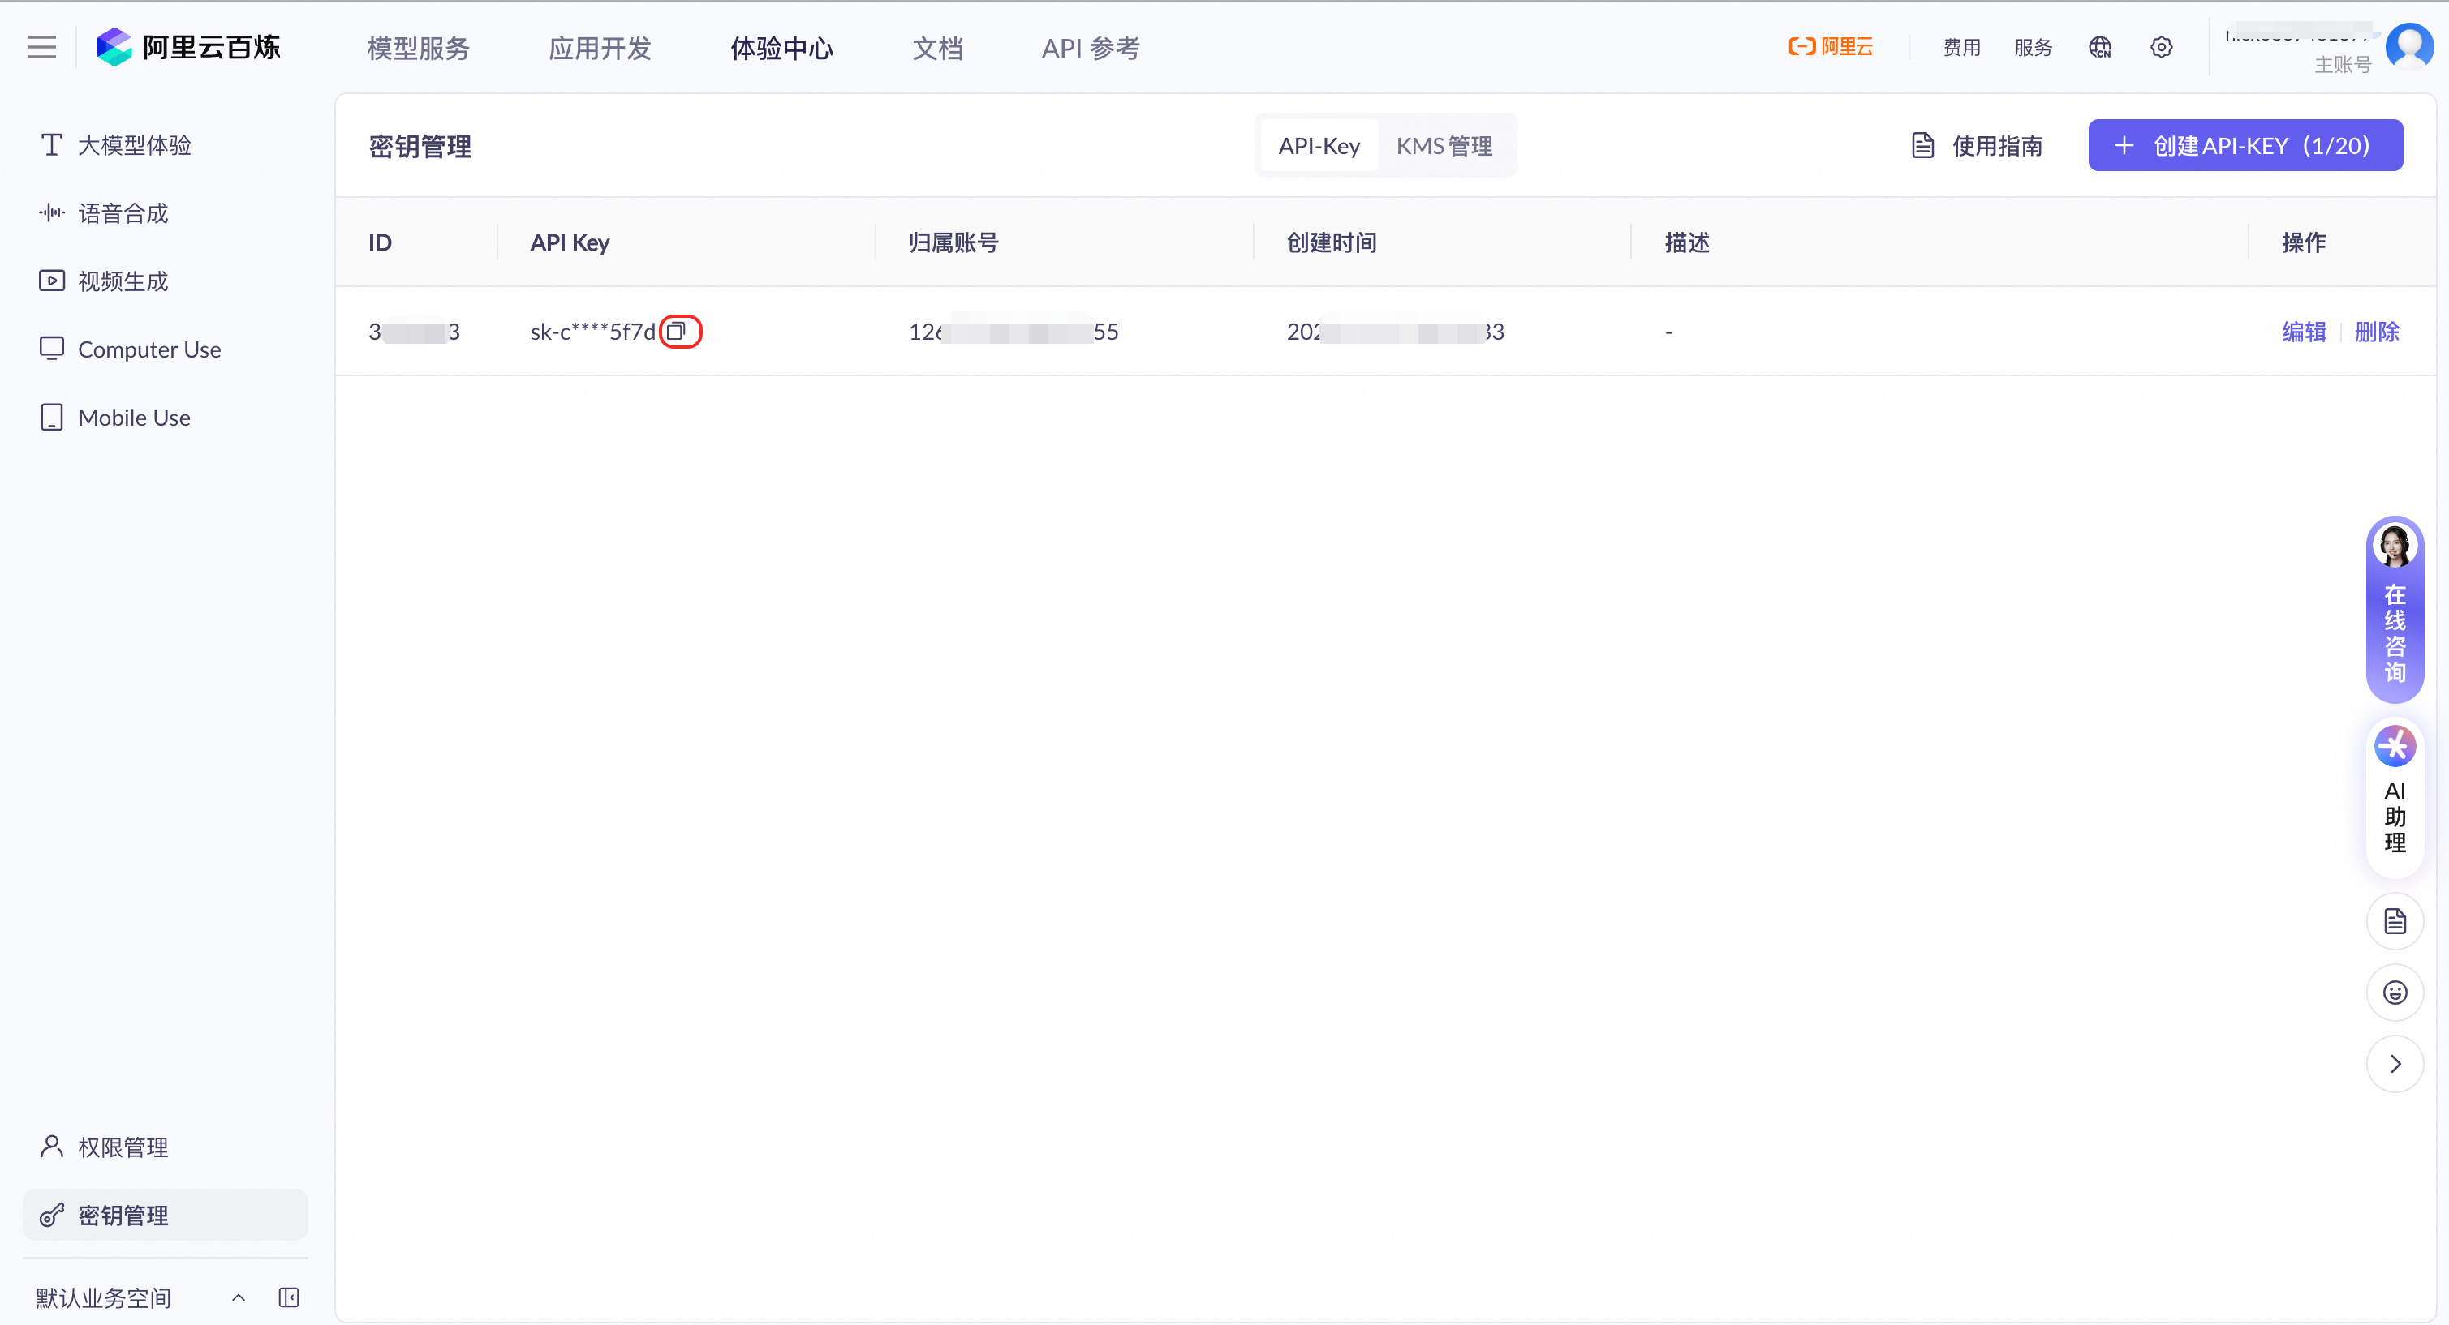Open API 参考 top menu item
2449x1325 pixels.
pyautogui.click(x=1090, y=49)
